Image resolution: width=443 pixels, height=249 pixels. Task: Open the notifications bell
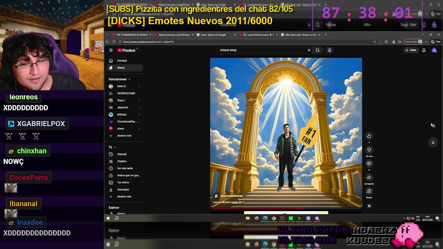coord(424,50)
